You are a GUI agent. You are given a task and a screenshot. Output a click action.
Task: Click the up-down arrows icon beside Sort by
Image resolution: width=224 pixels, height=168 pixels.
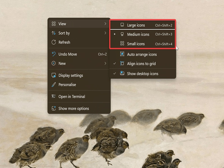(x=53, y=33)
